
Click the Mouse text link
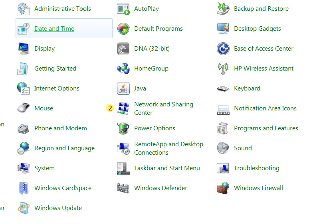pyautogui.click(x=44, y=108)
